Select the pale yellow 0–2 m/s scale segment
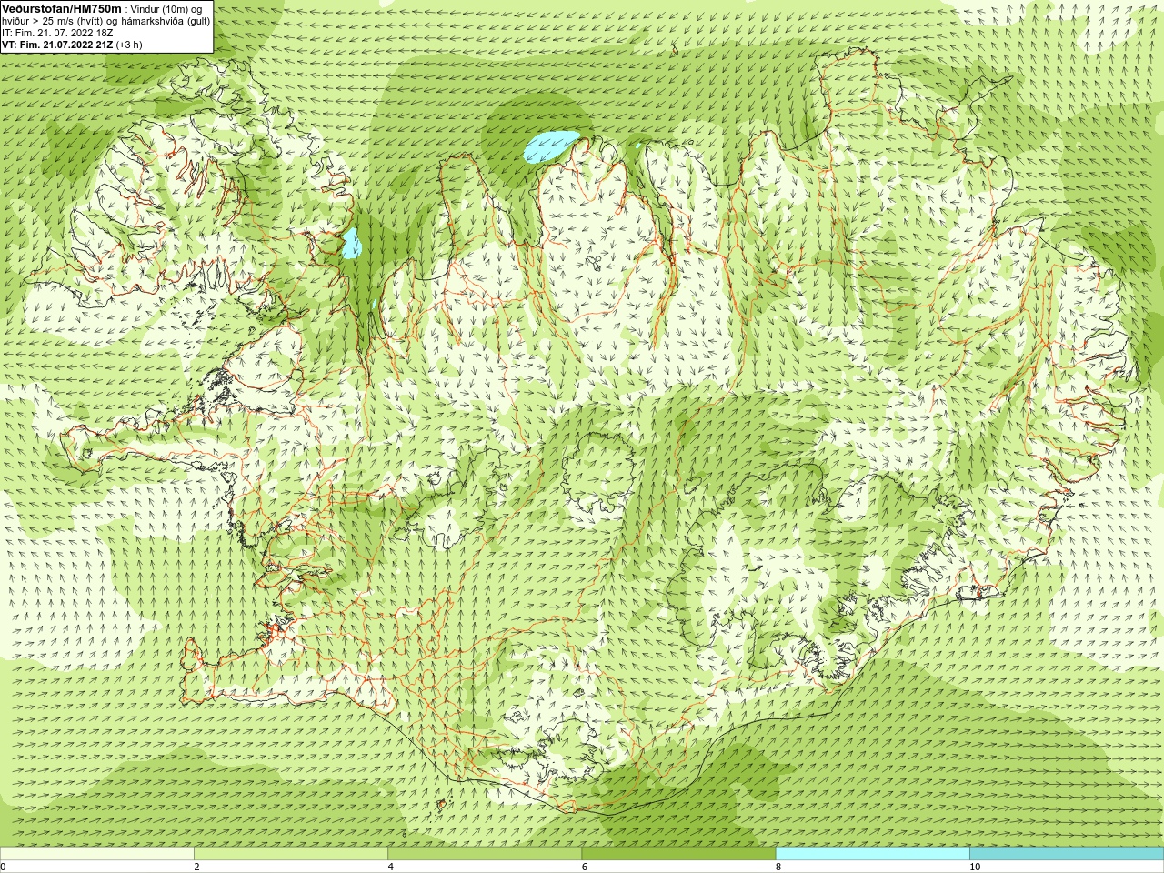 [x=97, y=854]
